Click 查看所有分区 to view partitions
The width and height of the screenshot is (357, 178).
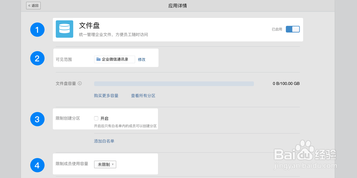pyautogui.click(x=143, y=95)
